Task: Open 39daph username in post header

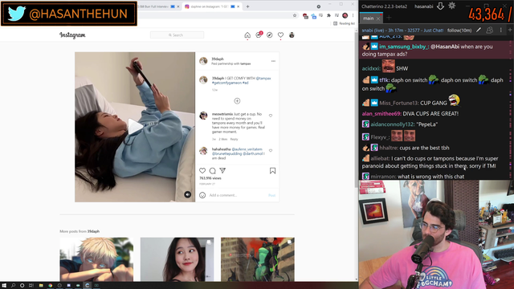Action: click(218, 59)
